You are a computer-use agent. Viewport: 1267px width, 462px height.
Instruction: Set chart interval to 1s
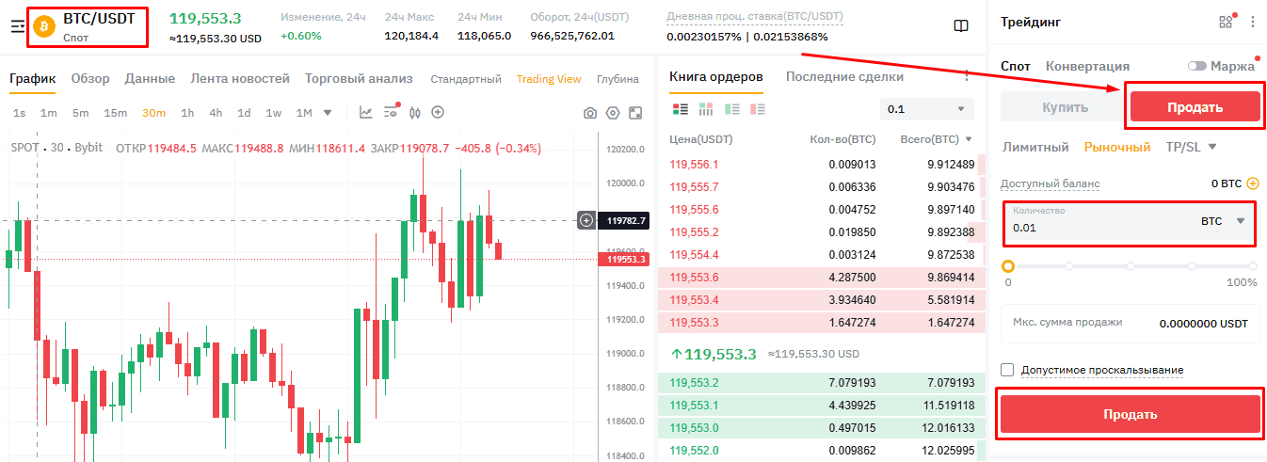pyautogui.click(x=20, y=113)
